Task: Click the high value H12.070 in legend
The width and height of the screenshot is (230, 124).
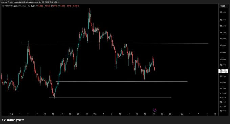Action: coord(47,6)
